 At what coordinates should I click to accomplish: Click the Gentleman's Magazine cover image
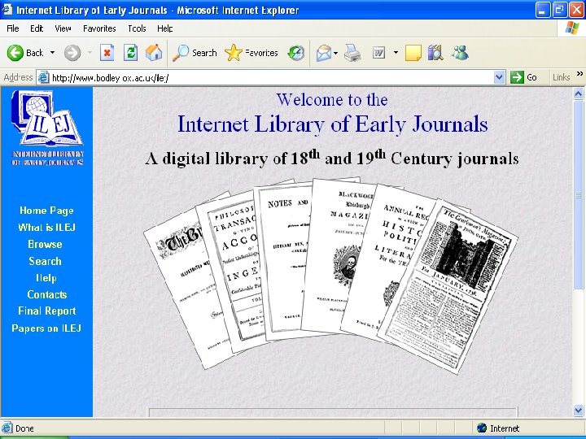click(x=448, y=287)
